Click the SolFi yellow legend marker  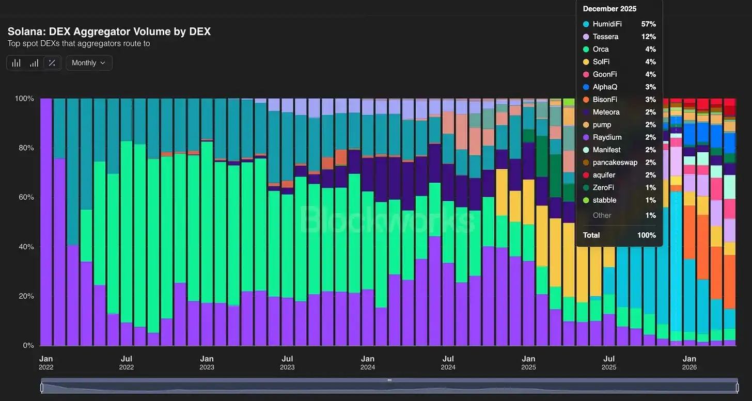(x=586, y=62)
